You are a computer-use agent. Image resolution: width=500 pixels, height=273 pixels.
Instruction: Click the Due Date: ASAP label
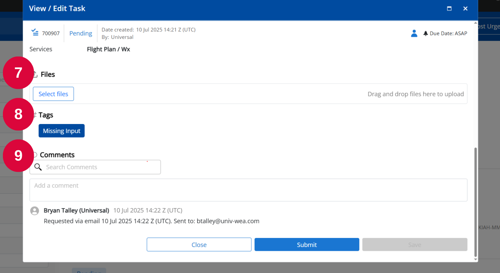click(448, 33)
